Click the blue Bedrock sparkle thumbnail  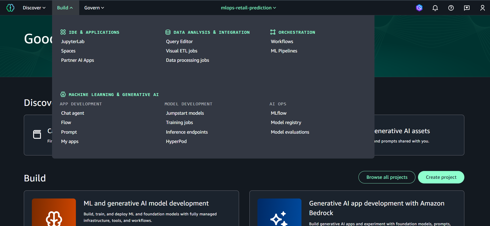click(x=279, y=212)
